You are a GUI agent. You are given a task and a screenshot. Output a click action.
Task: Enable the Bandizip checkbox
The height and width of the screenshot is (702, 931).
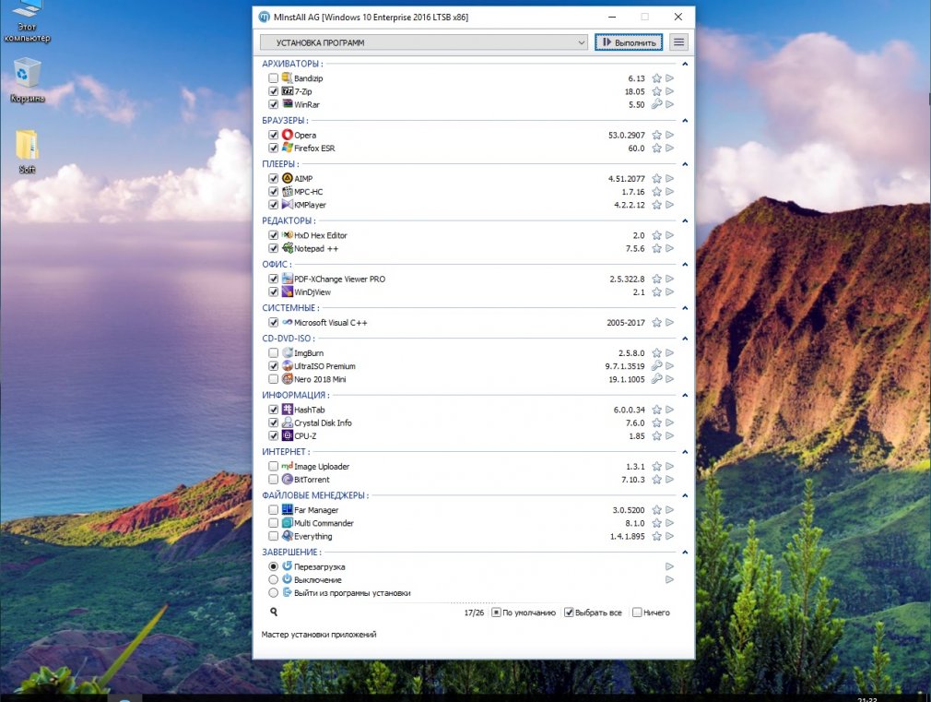273,78
